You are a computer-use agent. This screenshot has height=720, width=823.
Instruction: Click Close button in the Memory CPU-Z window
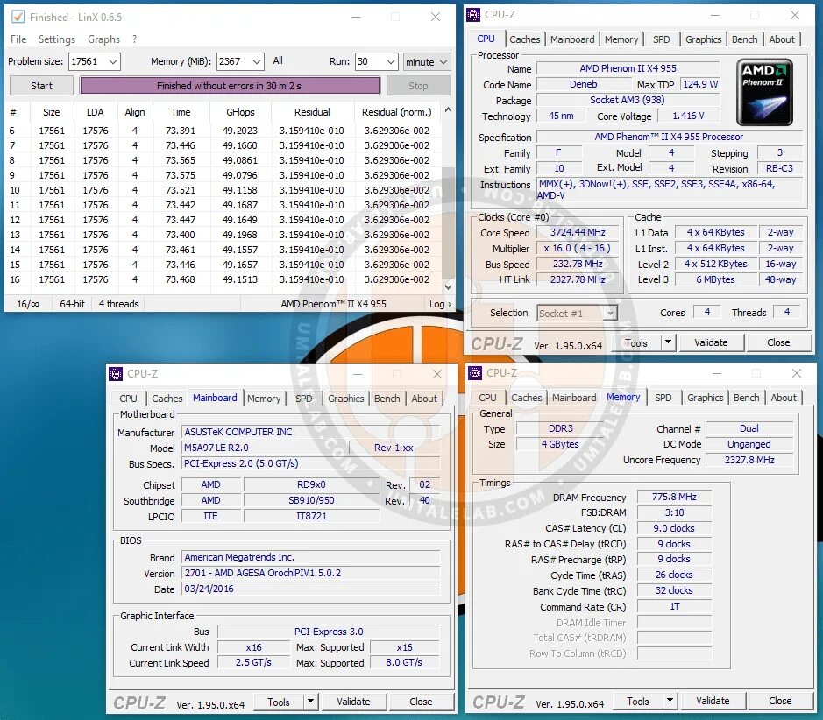pyautogui.click(x=780, y=701)
